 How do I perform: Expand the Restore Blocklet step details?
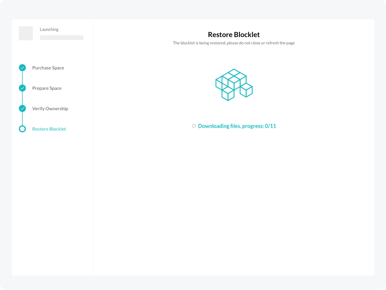coord(49,129)
